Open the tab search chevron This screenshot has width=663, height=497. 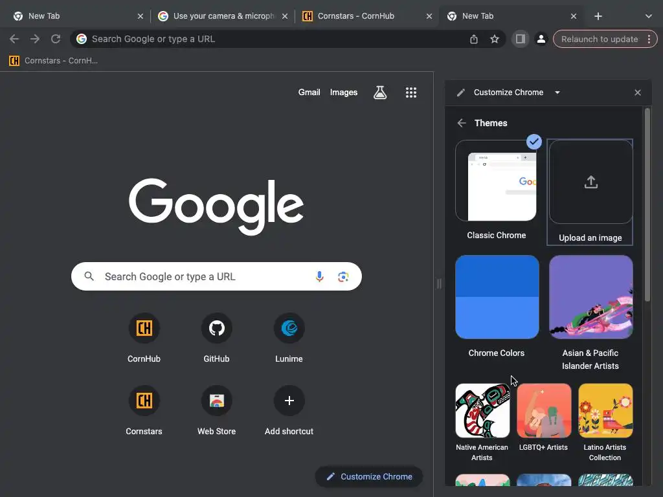648,16
